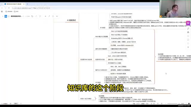Open the pink AI assistant button
Image resolution: width=191 pixels, height=107 pixels.
(188, 23)
